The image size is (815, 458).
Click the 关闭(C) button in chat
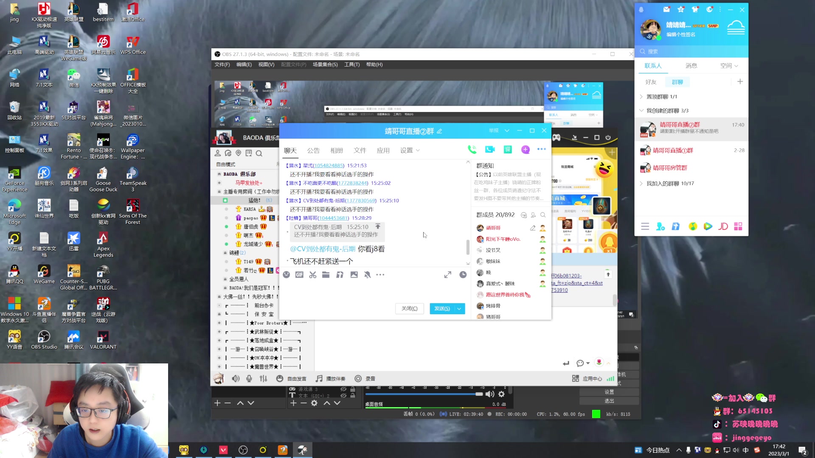(410, 309)
